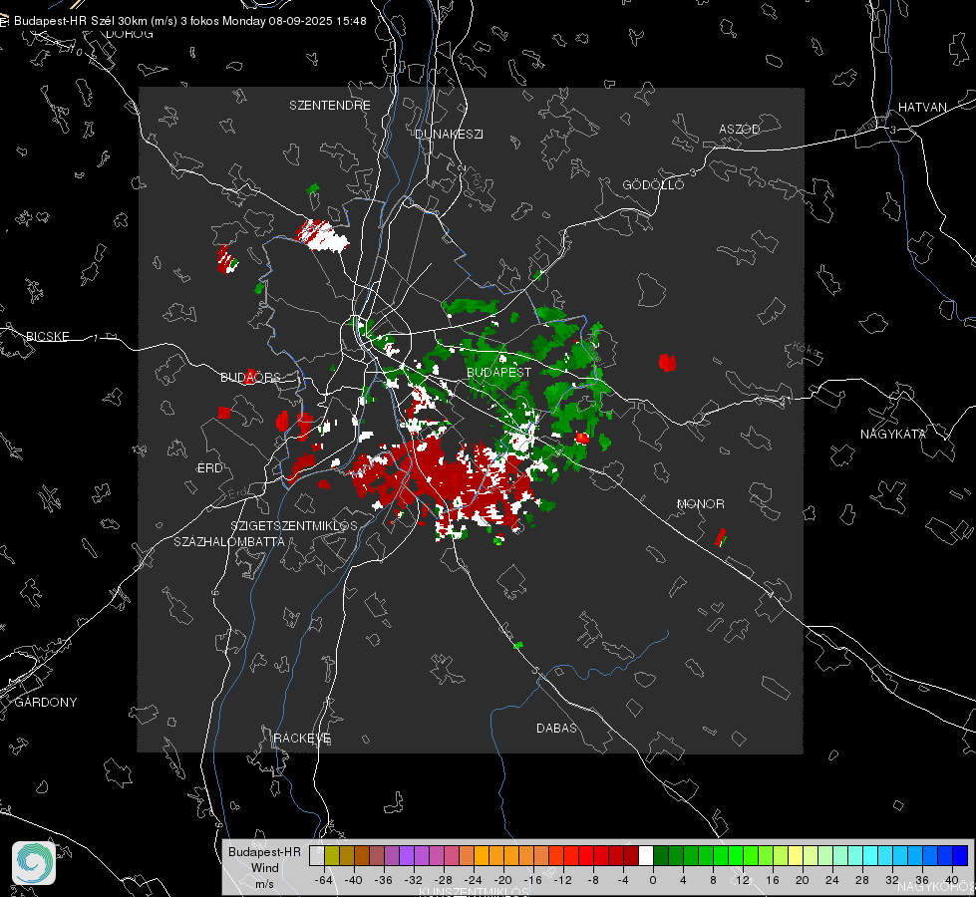
Task: Click the BUDAPEST city label
Action: [499, 372]
